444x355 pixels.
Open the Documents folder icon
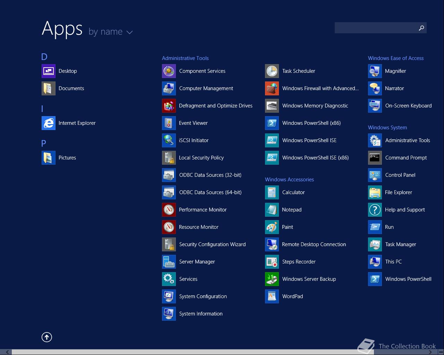(x=49, y=88)
